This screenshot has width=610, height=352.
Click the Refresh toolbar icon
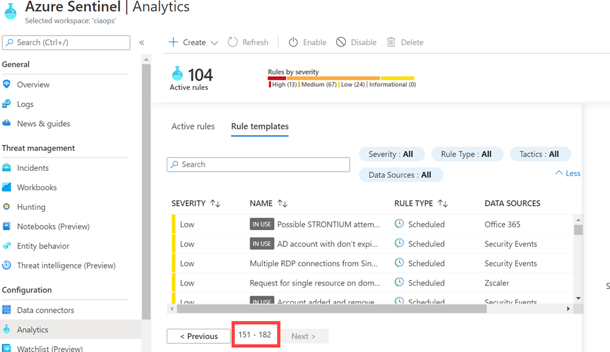pyautogui.click(x=232, y=42)
